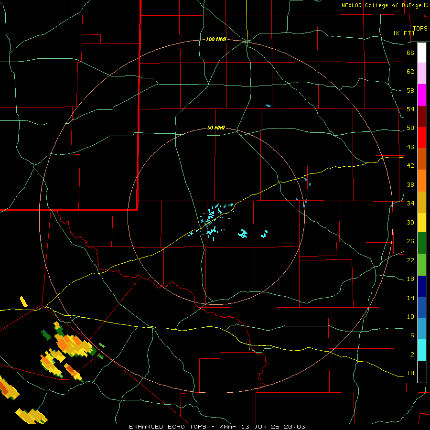Click the '20:03' timestamp text

pos(294,427)
